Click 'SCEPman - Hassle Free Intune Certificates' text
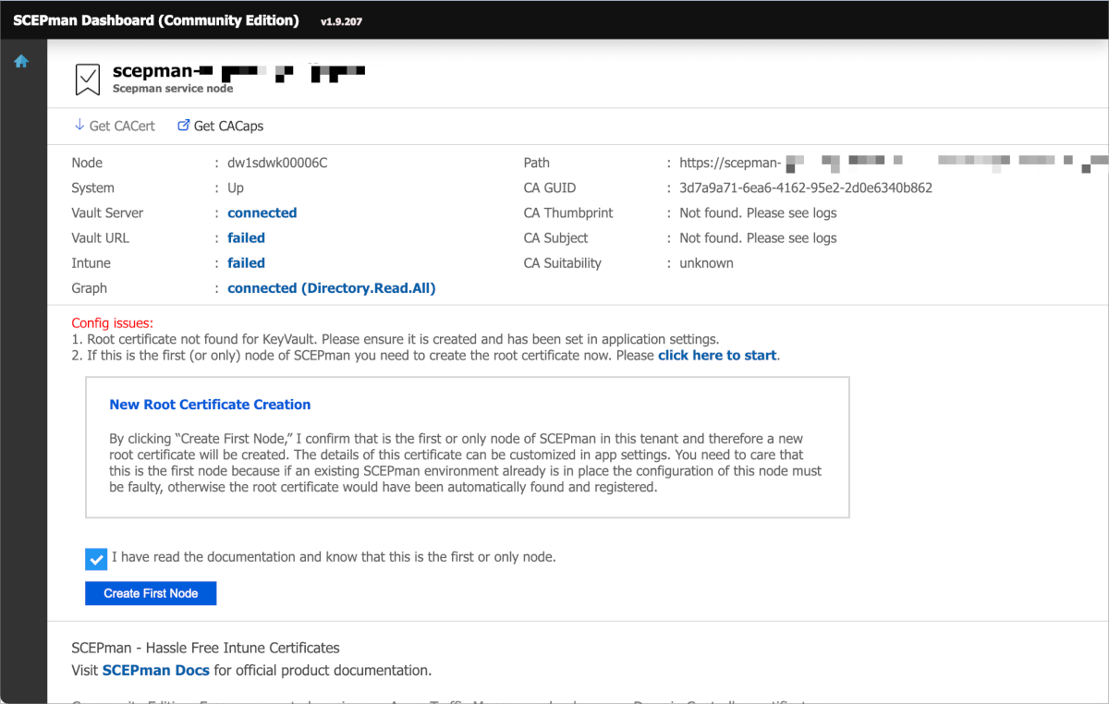1109x704 pixels. [x=205, y=648]
